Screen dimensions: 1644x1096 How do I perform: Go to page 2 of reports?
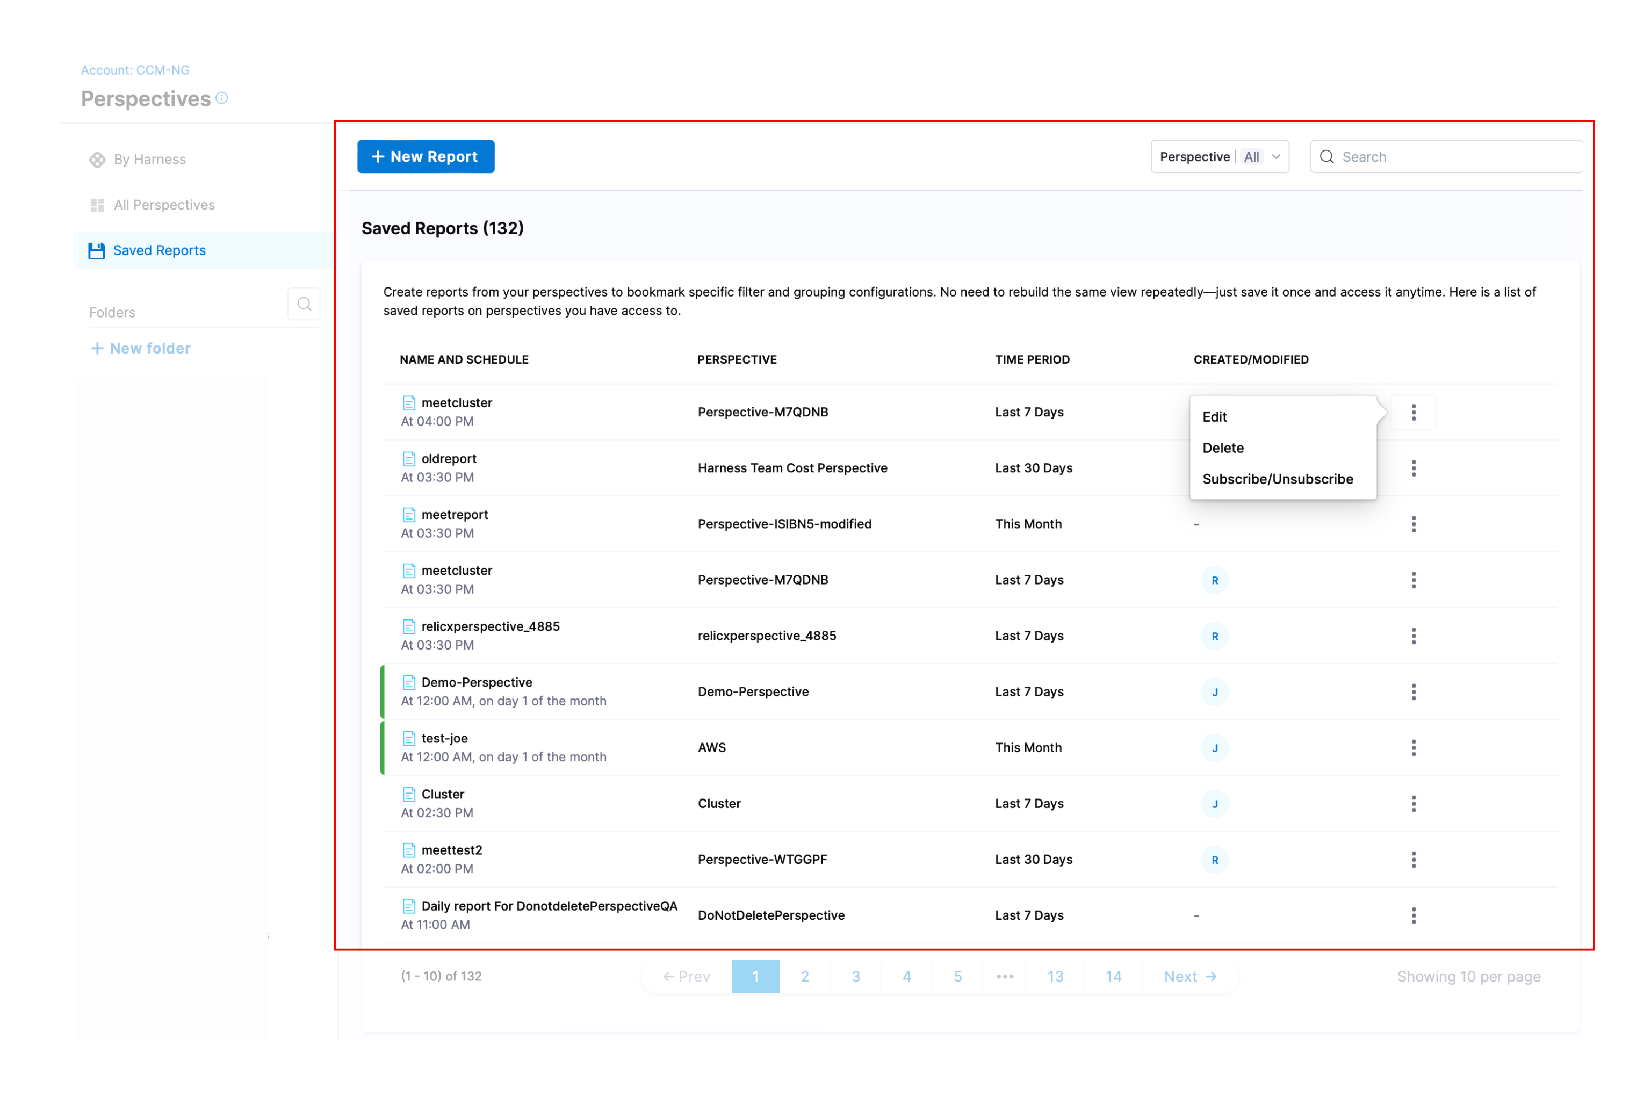click(804, 977)
